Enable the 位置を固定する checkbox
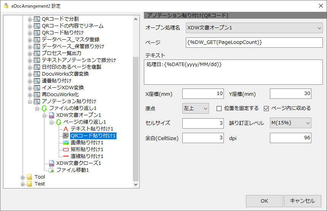The image size is (327, 211). [219, 108]
